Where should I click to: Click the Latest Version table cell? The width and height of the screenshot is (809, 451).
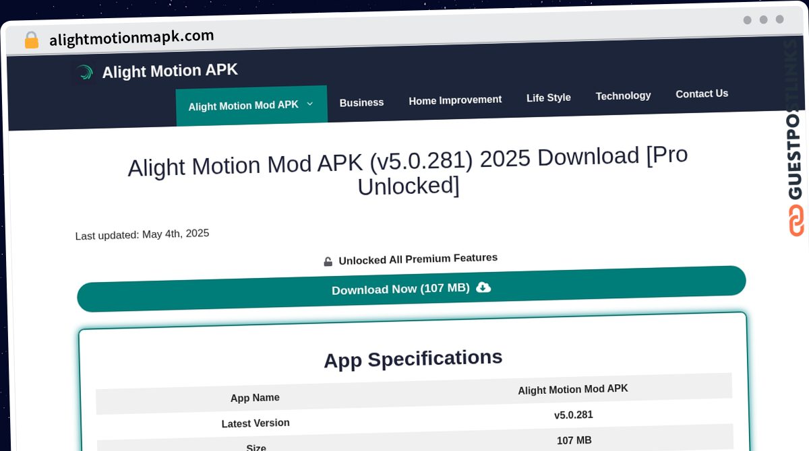(x=256, y=423)
